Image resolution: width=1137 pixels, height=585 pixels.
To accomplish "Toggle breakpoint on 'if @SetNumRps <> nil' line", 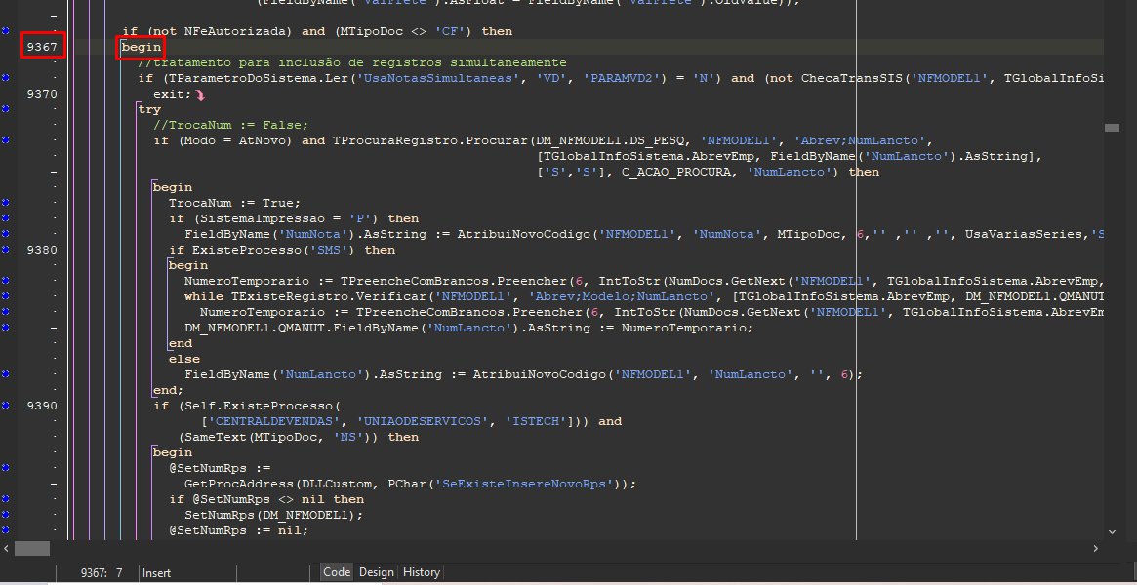I will pos(6,499).
